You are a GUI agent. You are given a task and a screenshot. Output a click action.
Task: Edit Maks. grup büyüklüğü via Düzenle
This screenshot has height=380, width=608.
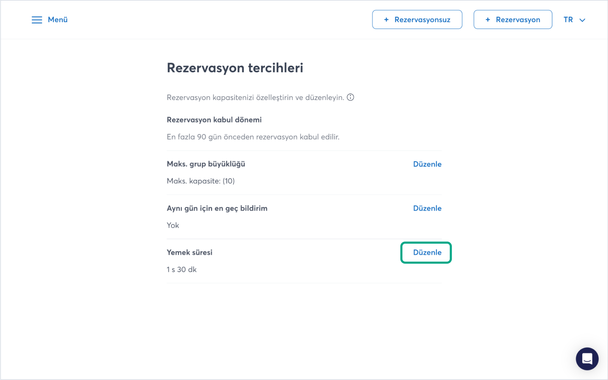point(427,164)
